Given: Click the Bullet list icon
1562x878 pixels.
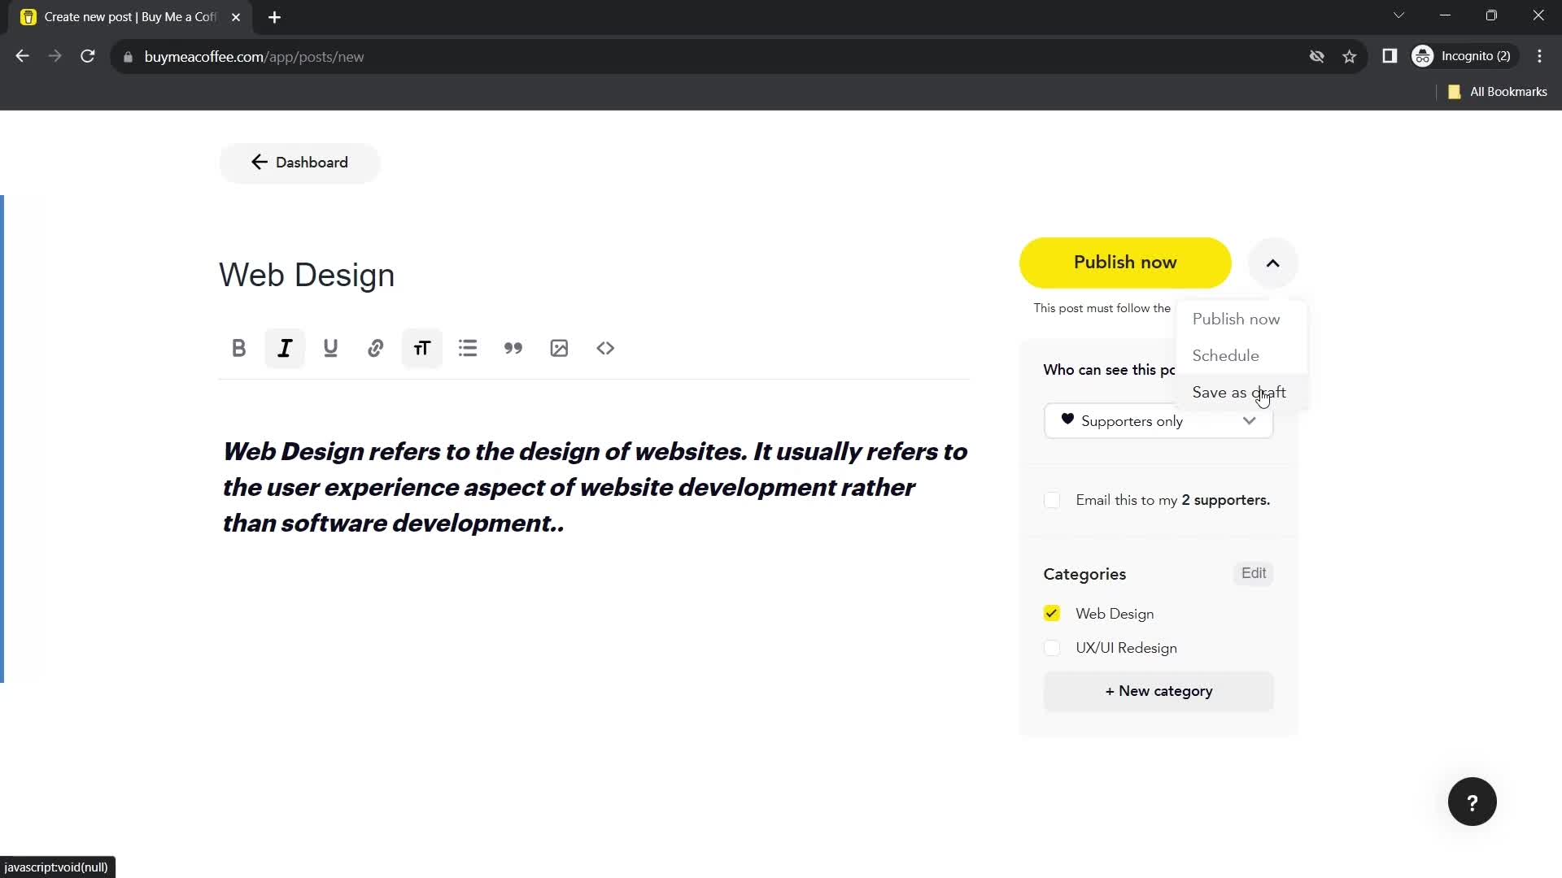Looking at the screenshot, I should tap(469, 349).
